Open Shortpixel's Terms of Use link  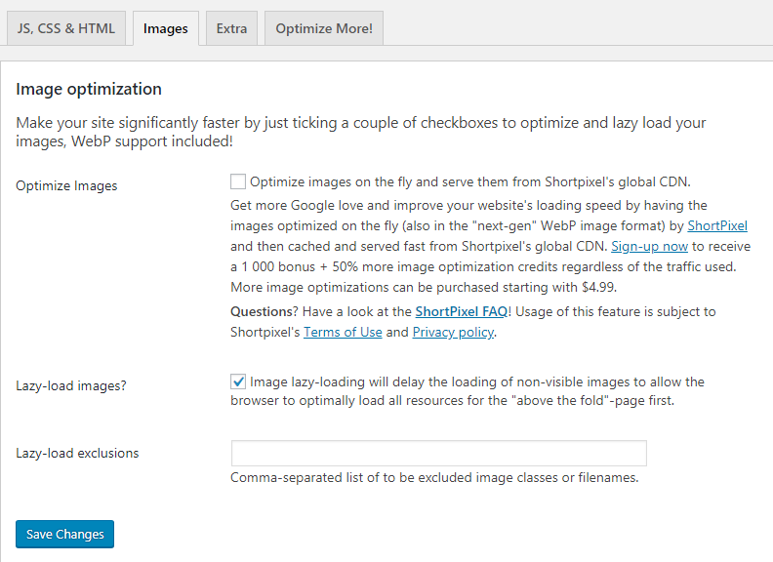pos(343,333)
